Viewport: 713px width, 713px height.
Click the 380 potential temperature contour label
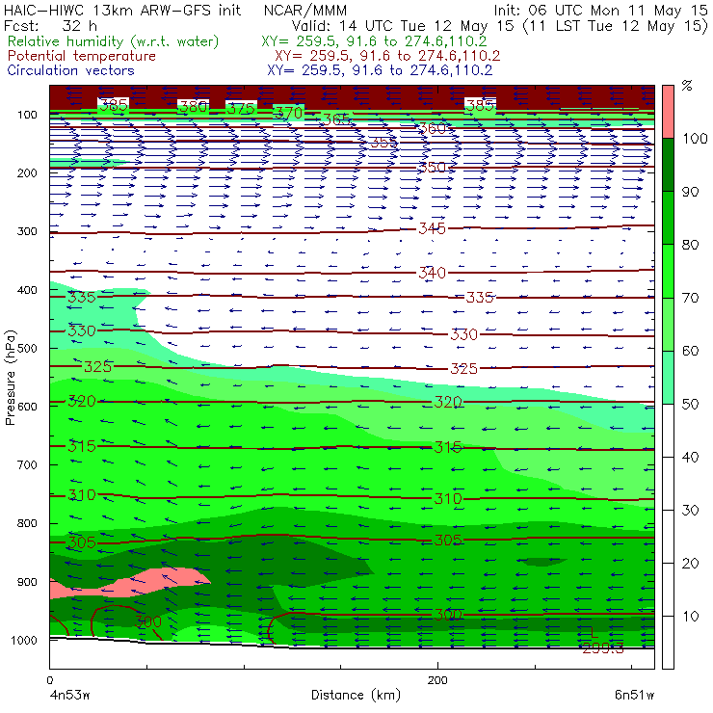point(194,107)
